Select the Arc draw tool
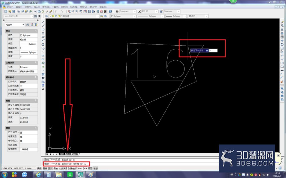The width and height of the screenshot is (286, 178). pos(43,41)
